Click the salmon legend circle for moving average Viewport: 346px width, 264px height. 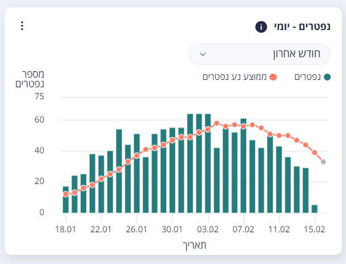coord(273,76)
